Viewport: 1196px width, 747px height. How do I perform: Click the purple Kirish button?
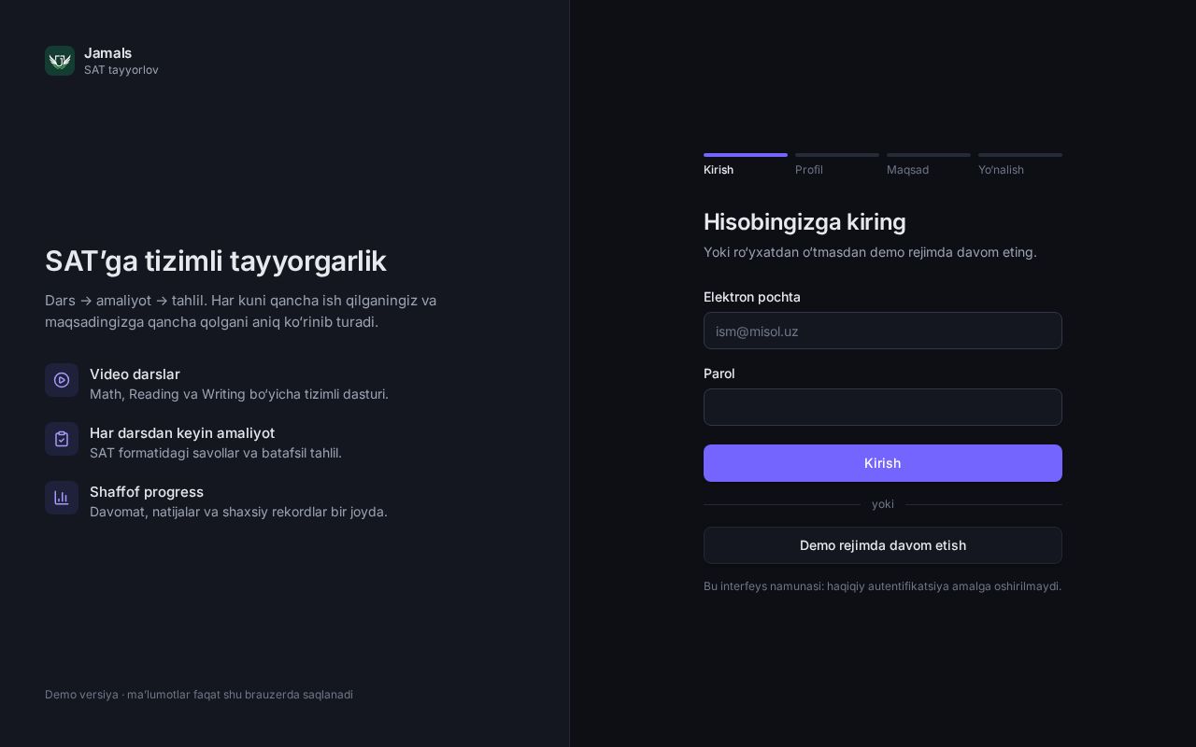tap(883, 463)
